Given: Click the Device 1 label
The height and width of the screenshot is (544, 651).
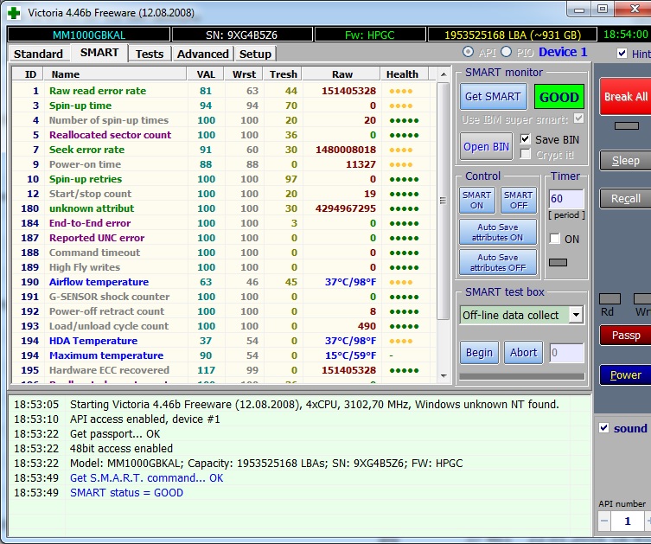Looking at the screenshot, I should [563, 52].
